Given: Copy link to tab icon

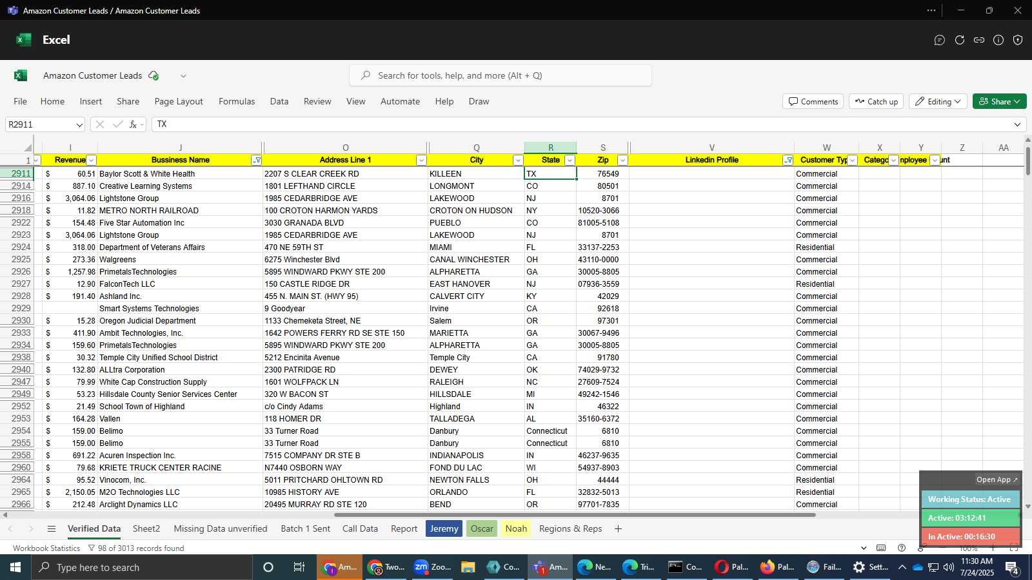Looking at the screenshot, I should [979, 40].
